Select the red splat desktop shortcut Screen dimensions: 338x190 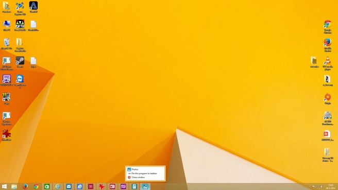coord(7,135)
